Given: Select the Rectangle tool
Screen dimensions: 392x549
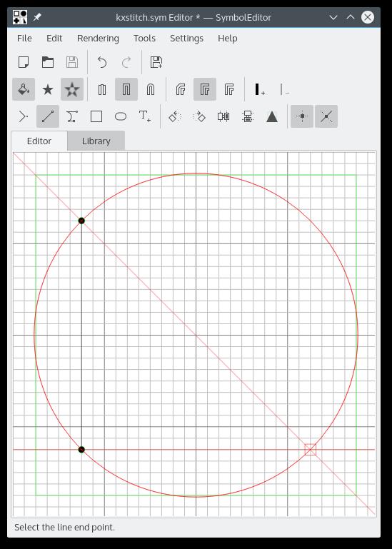Looking at the screenshot, I should tap(96, 116).
